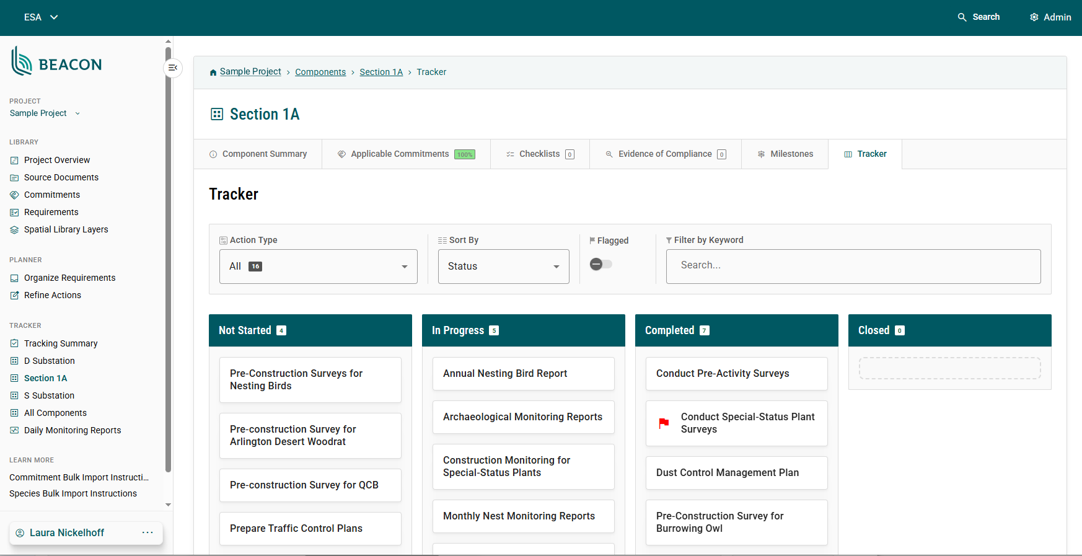Click the red flag on Special-Status Plant Surveys
This screenshot has height=556, width=1082.
coord(664,423)
